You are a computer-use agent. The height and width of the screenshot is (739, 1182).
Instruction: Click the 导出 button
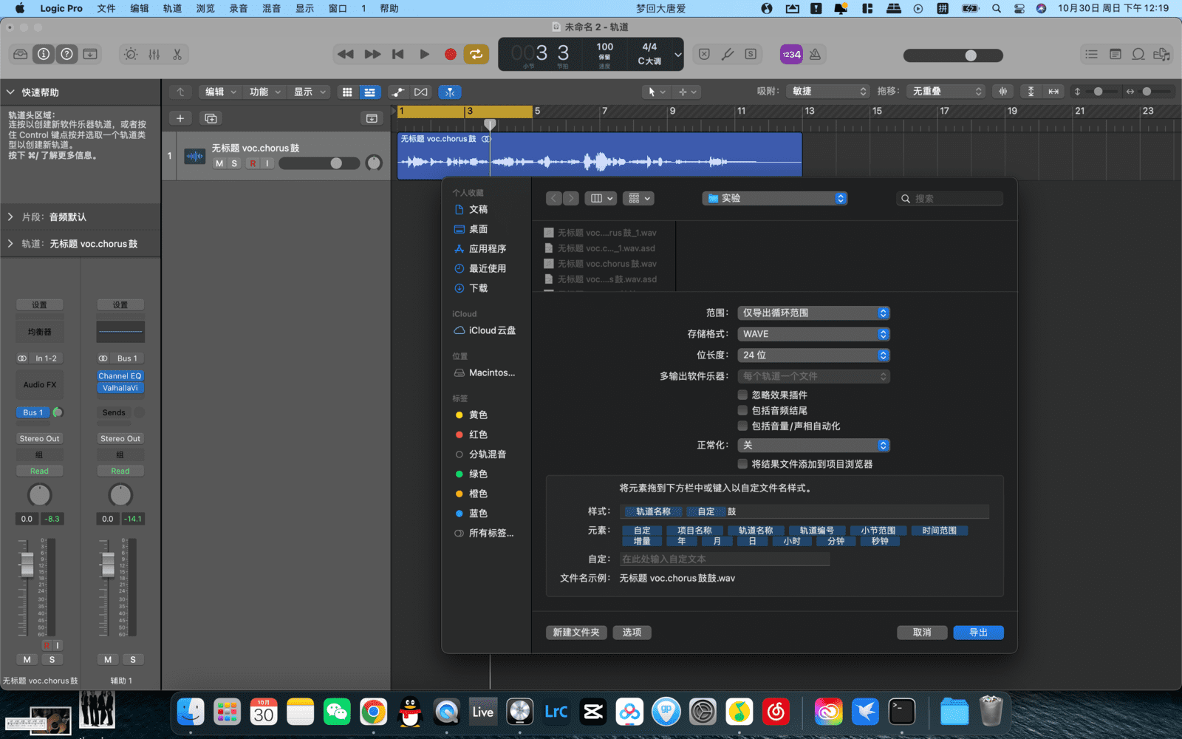(x=978, y=633)
